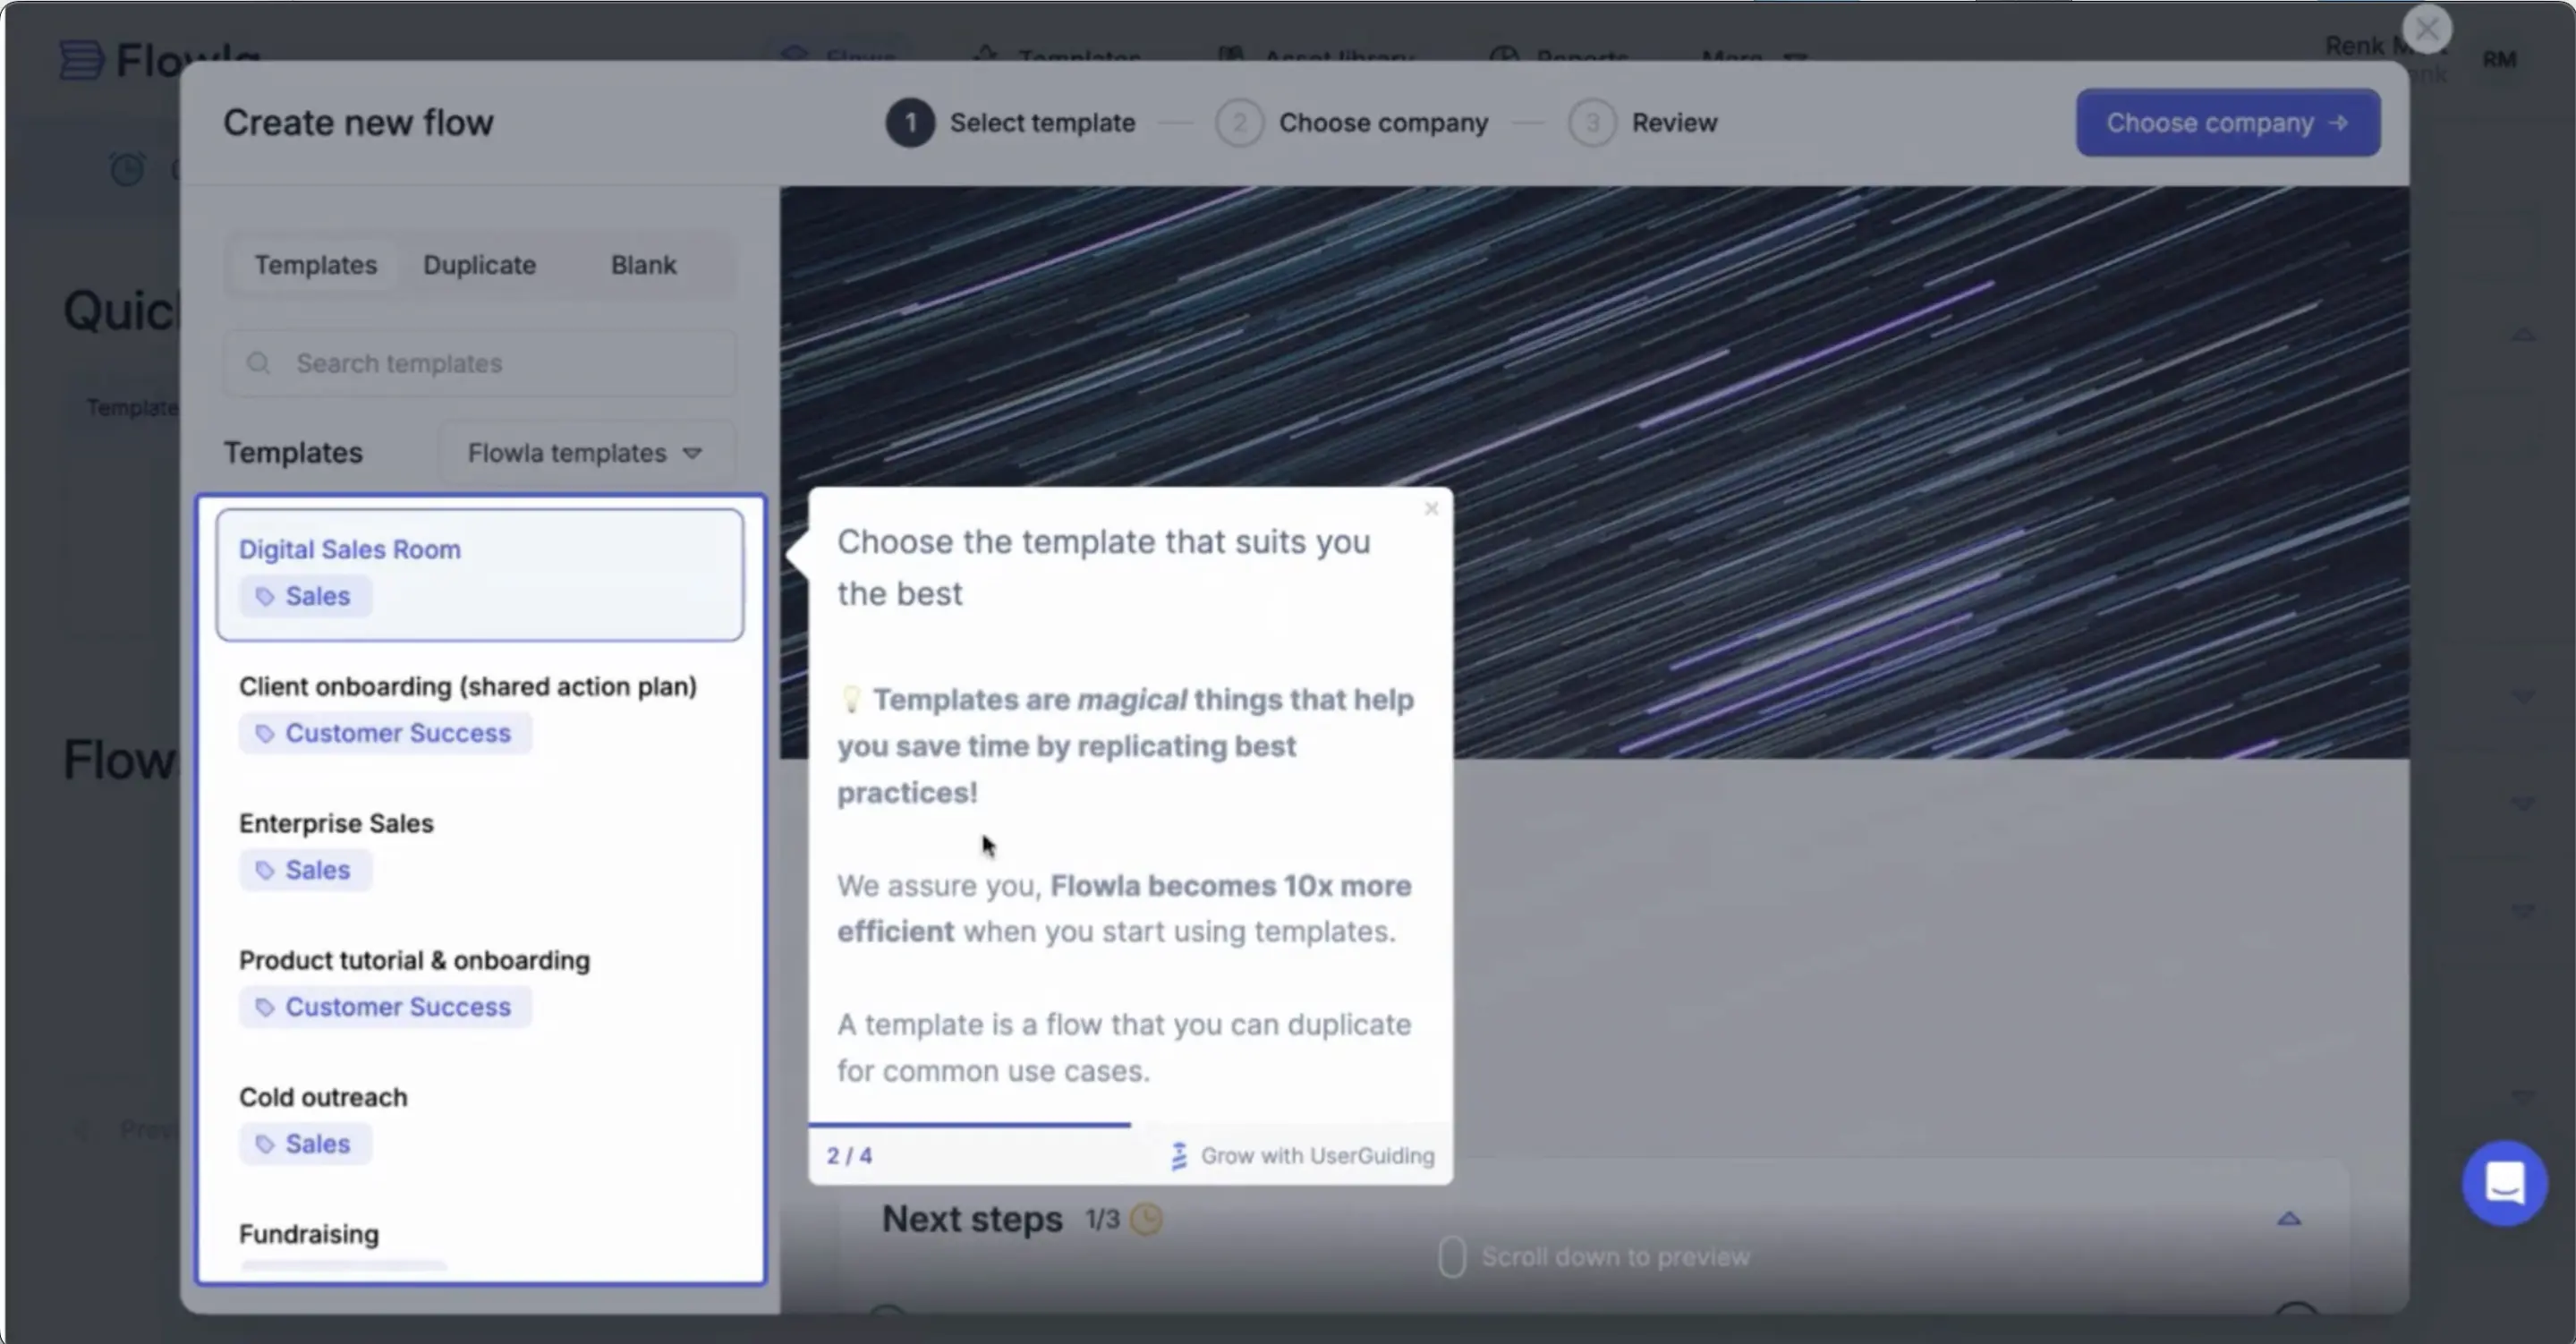Open the Flowla templates dropdown

585,453
